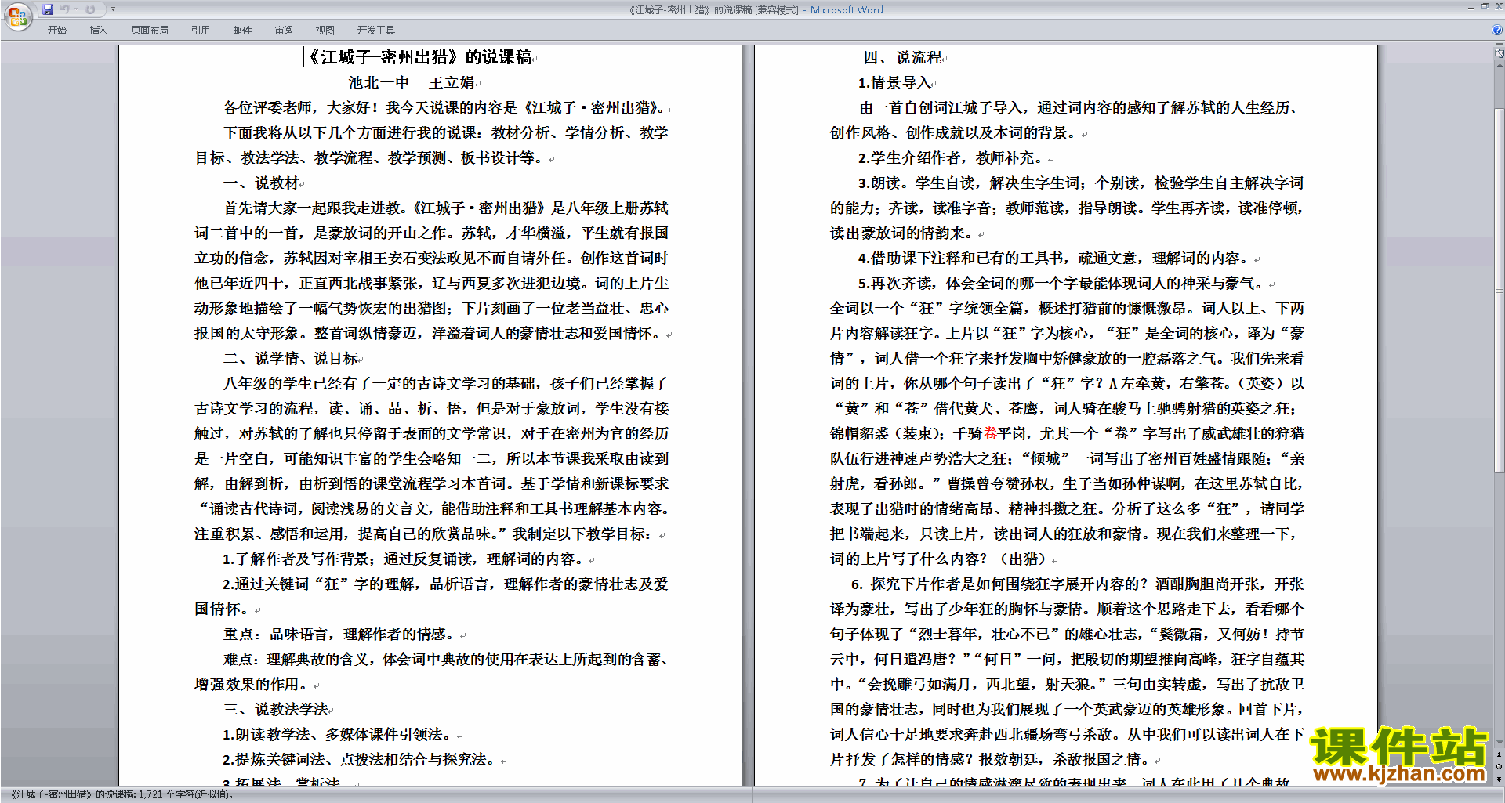This screenshot has width=1505, height=803.
Task: Undo the last action
Action: [65, 9]
